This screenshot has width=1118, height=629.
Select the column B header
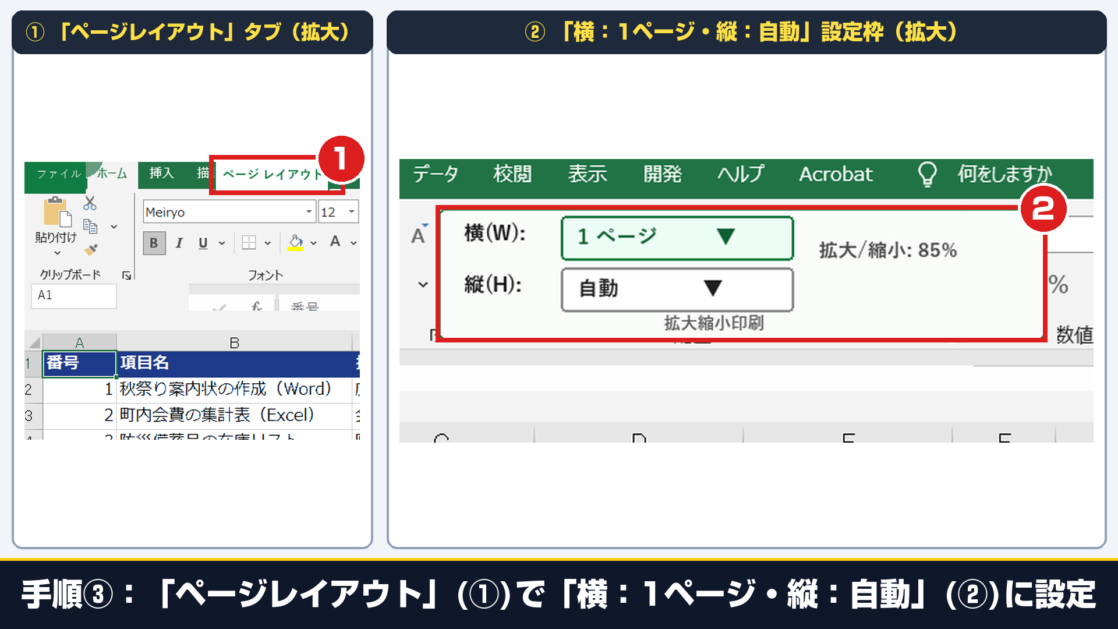(x=235, y=342)
